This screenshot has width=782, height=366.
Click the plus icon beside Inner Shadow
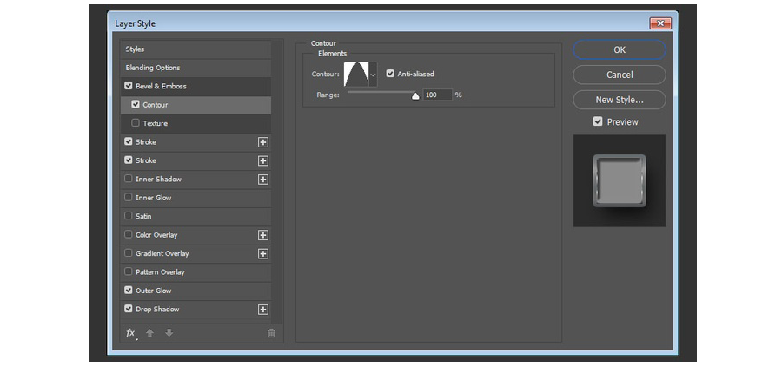tap(262, 180)
